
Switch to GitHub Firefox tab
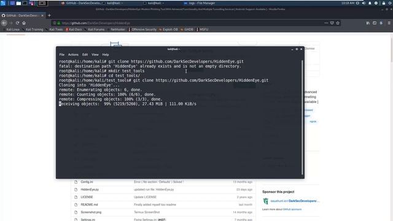pyautogui.click(x=23, y=15)
